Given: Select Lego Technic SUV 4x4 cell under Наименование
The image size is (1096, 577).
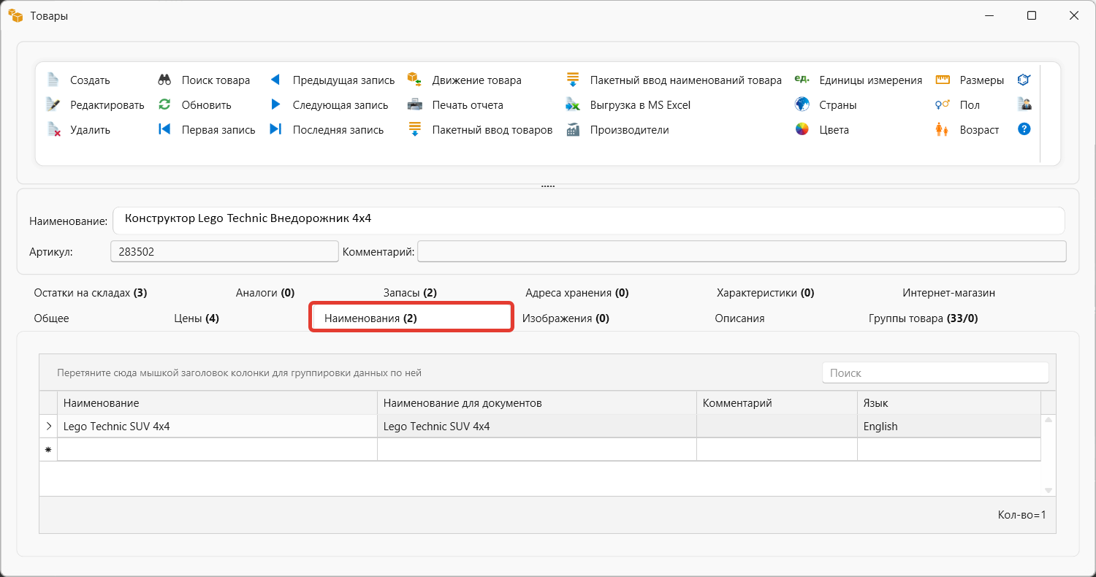Looking at the screenshot, I should pos(217,427).
